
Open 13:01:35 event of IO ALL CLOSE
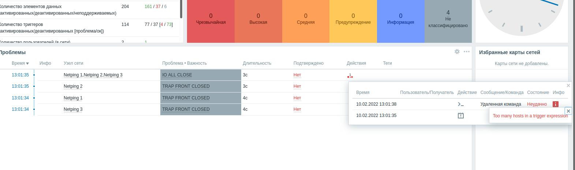coord(20,75)
